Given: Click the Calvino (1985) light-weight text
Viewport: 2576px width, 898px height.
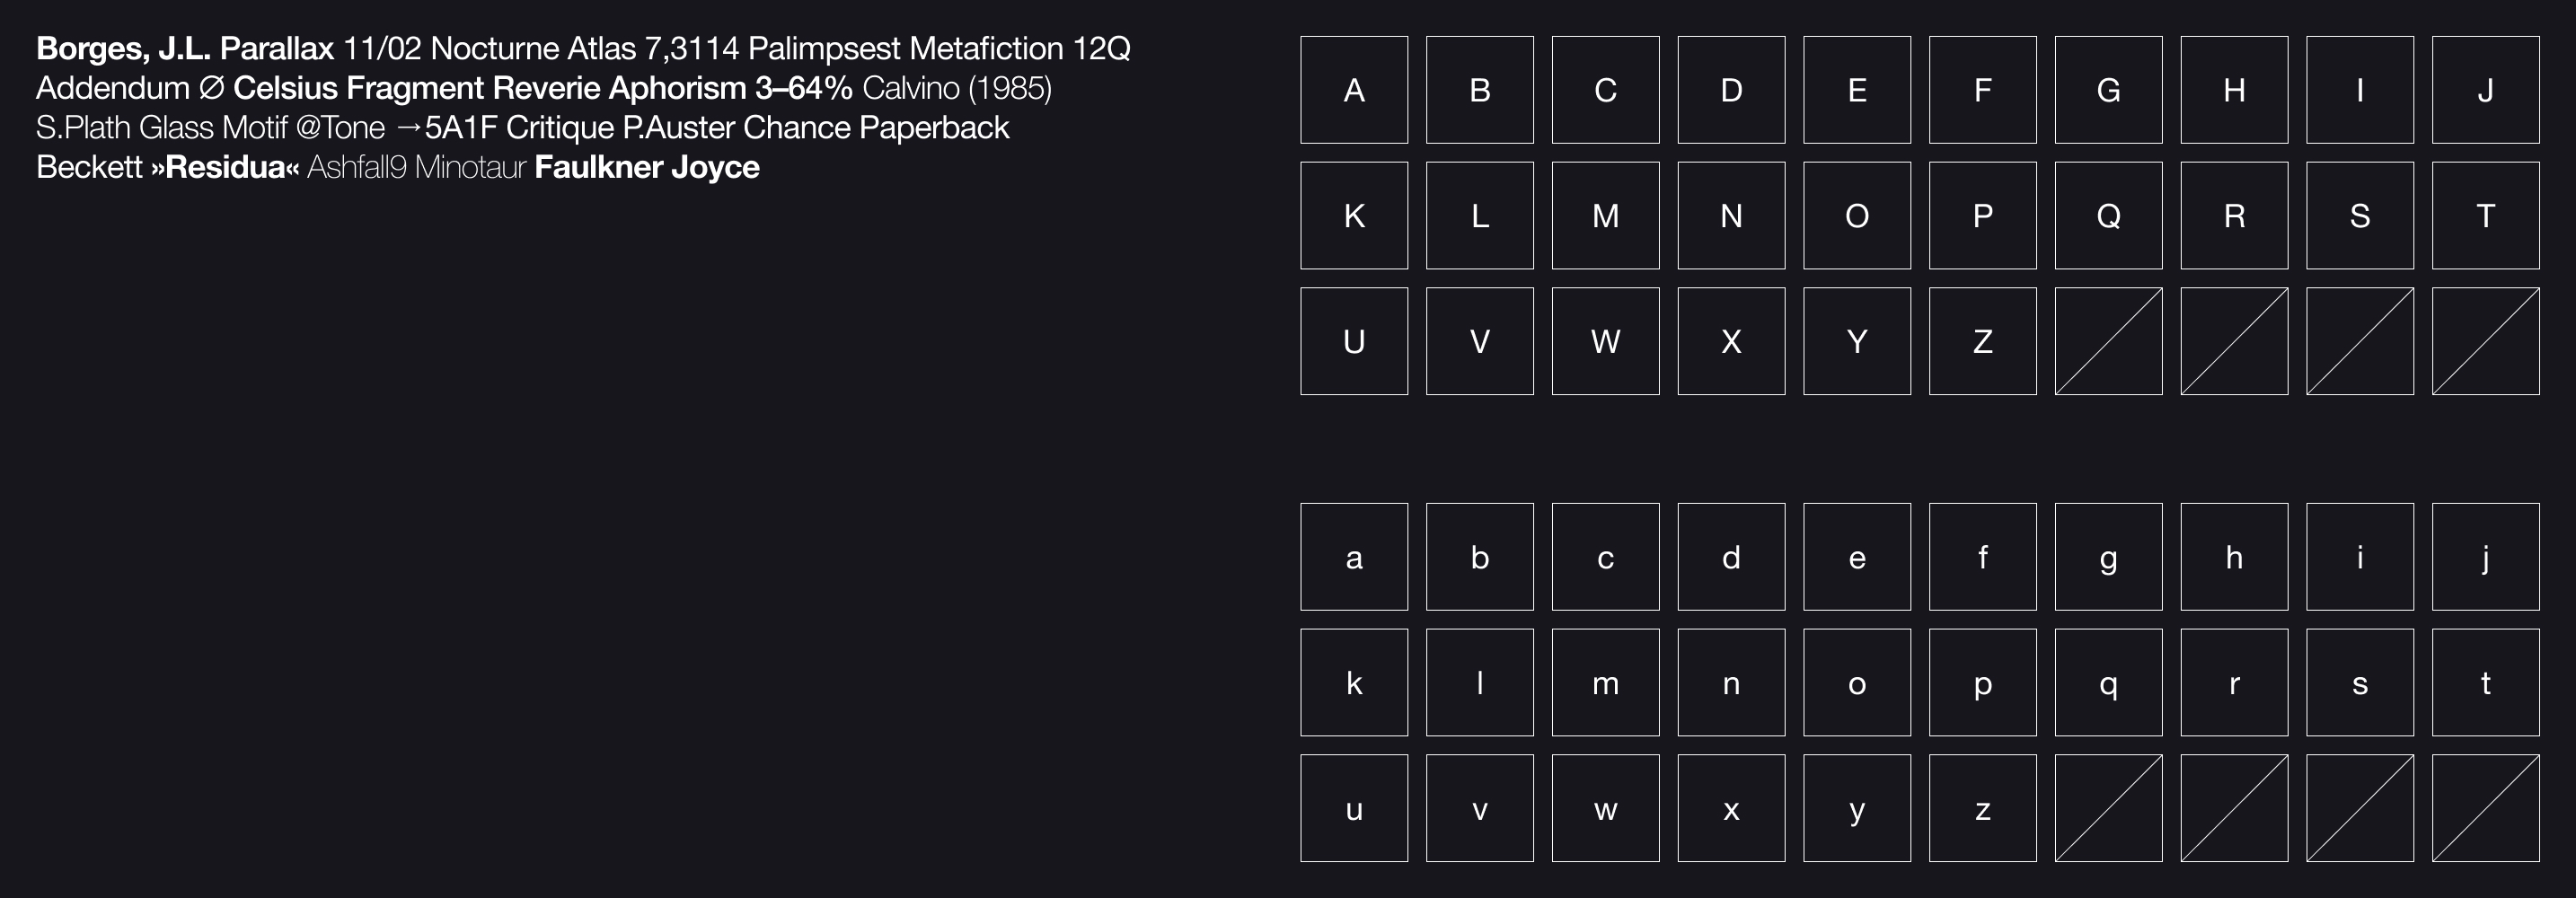Looking at the screenshot, I should 956,89.
